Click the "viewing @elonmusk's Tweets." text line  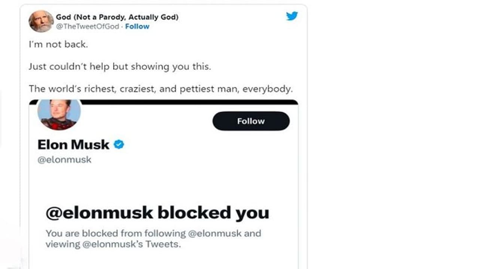tap(113, 244)
